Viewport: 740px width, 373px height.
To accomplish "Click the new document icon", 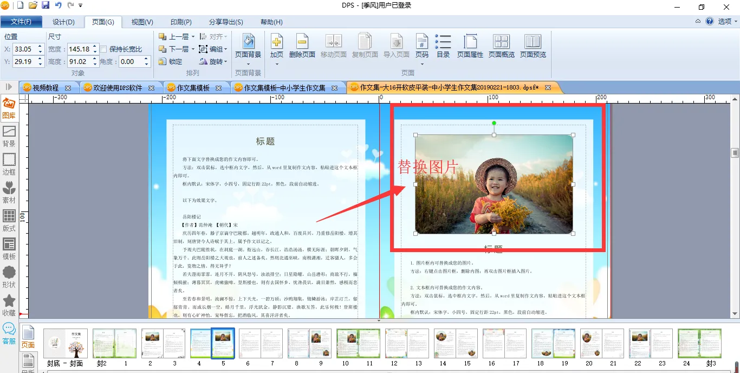I will [x=20, y=5].
